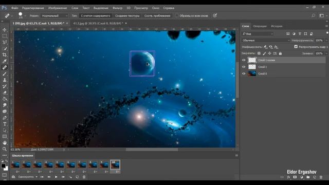Viewport: 329px width, 185px height.
Task: Open the search icon in options bar
Action: (313, 15)
